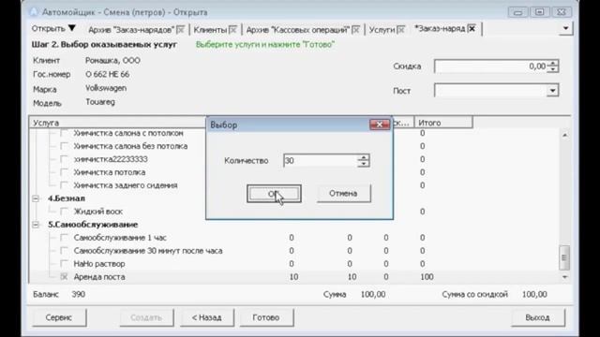Cancel the dialog using Отмена
This screenshot has width=600, height=337.
[343, 194]
